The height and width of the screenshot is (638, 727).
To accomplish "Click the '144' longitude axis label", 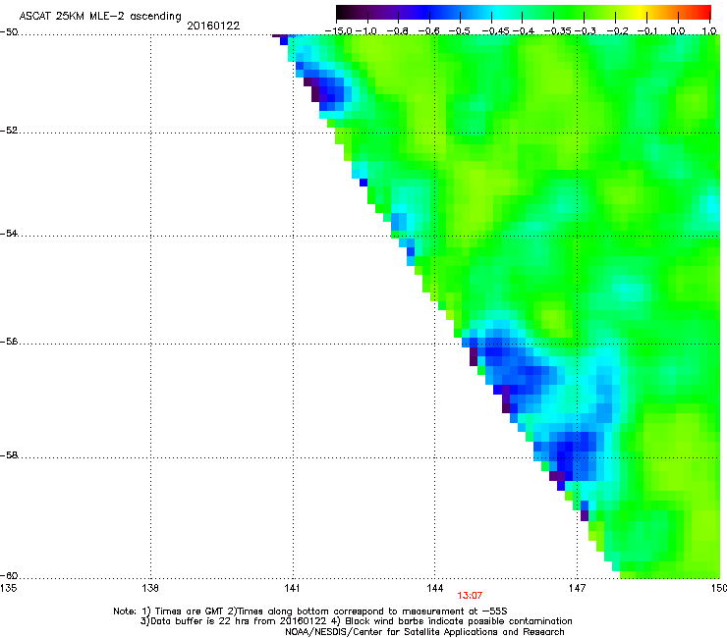I will tap(435, 588).
